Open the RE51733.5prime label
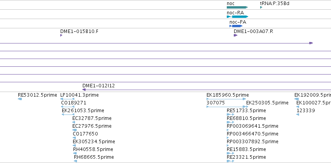The height and width of the screenshot is (163, 331). tap(246, 110)
